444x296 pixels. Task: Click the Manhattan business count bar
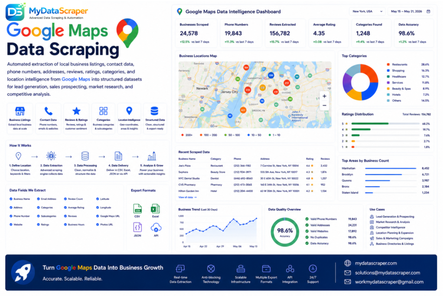click(391, 169)
